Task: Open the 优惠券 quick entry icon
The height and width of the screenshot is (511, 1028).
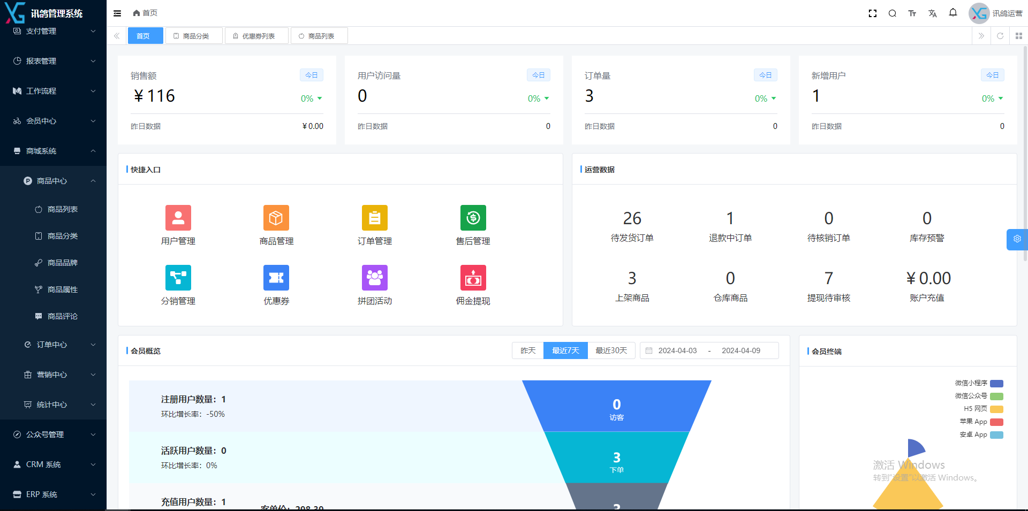Action: (x=276, y=278)
